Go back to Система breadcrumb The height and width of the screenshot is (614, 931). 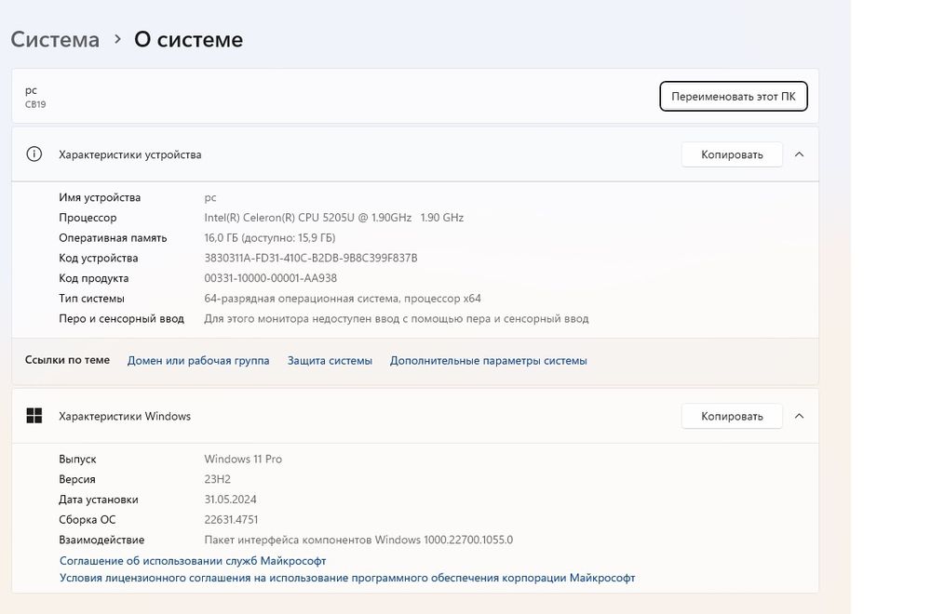[x=55, y=40]
